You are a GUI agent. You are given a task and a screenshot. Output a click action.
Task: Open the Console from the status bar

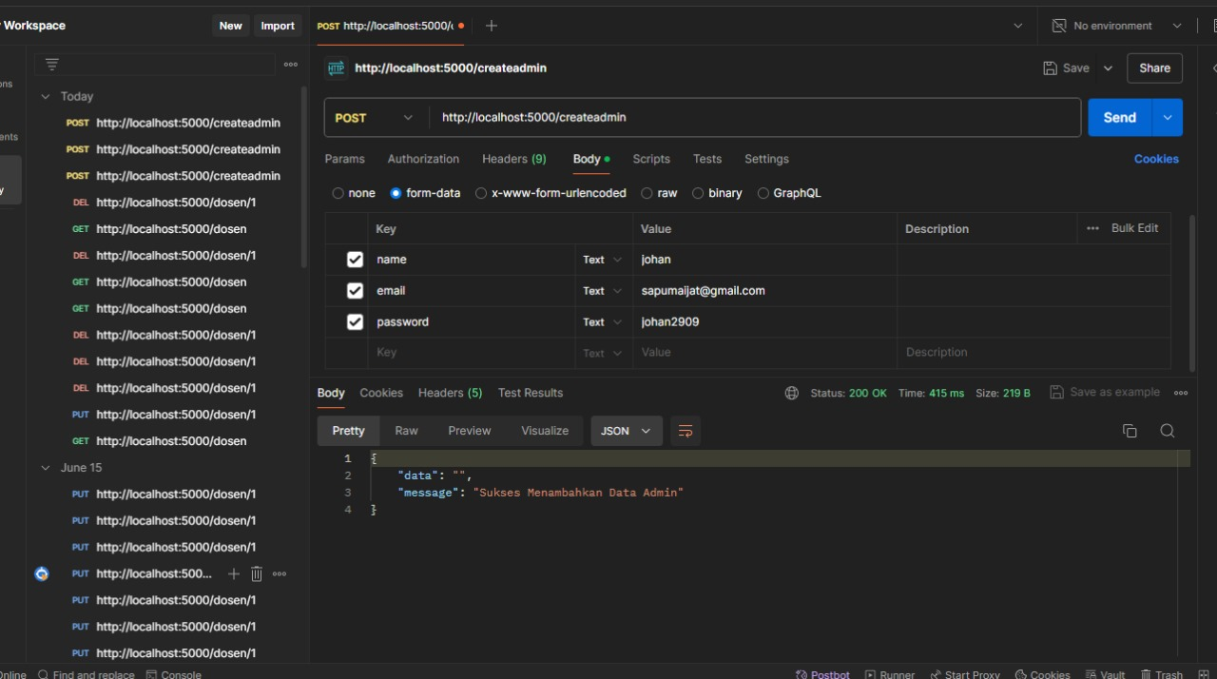174,674
